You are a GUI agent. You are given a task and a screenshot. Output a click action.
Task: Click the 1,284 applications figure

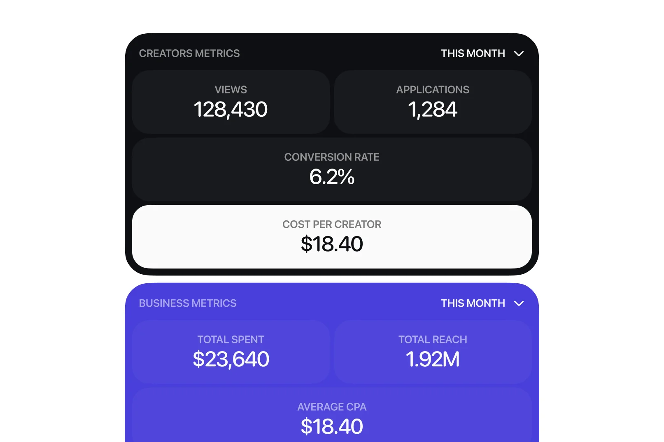(x=433, y=110)
